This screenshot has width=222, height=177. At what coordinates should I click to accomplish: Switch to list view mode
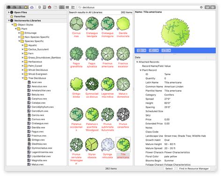pos(67,7)
